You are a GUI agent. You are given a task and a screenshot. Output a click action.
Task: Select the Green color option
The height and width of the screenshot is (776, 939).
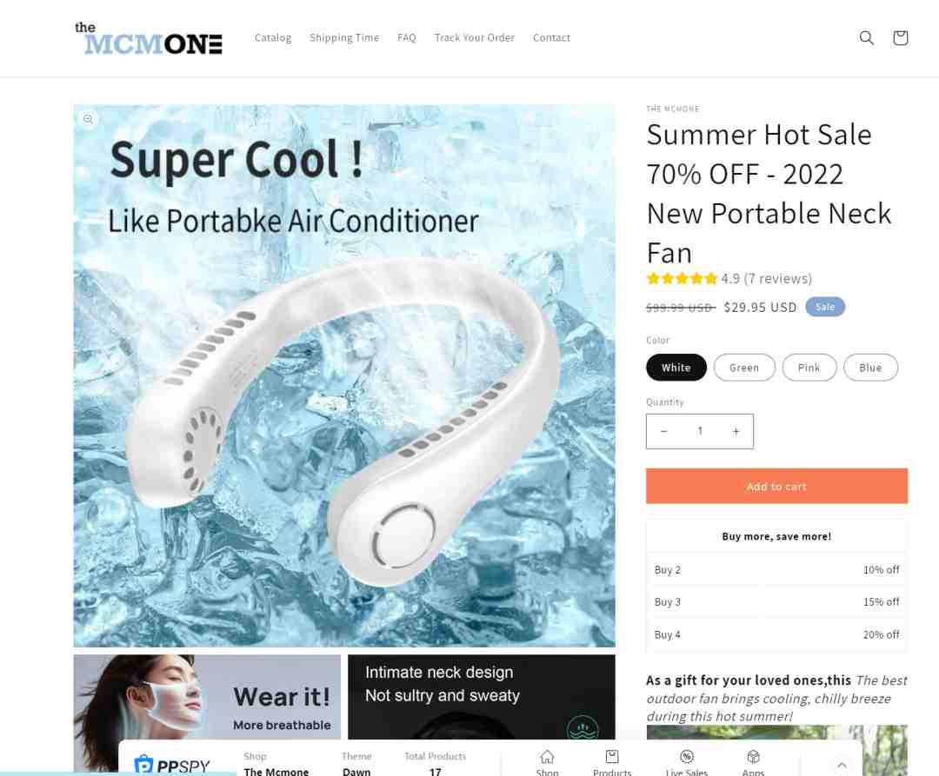tap(744, 368)
